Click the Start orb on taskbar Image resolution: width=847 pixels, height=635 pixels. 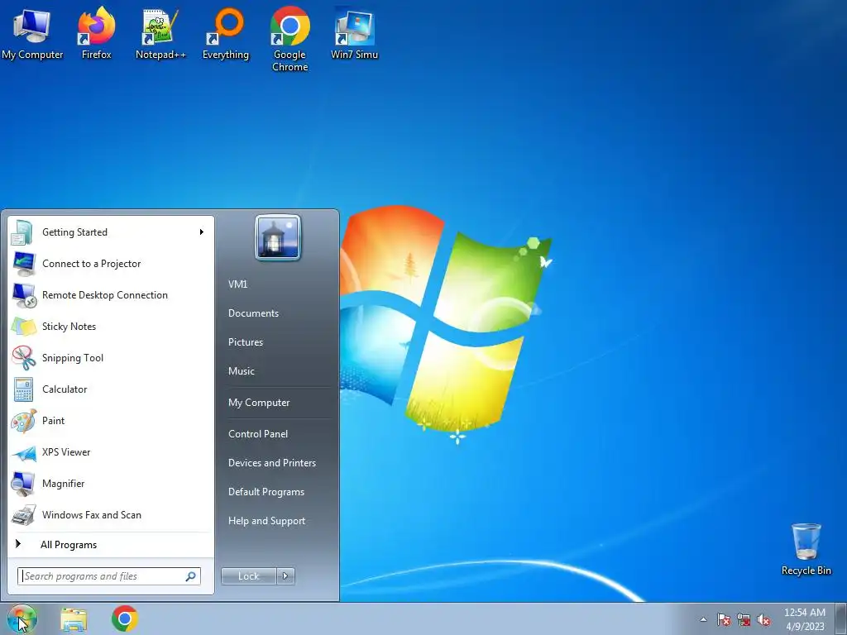tap(22, 618)
